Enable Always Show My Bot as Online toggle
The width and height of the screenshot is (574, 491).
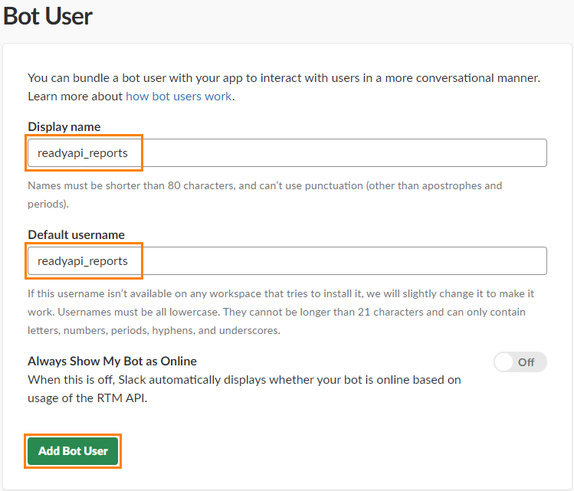pos(520,362)
